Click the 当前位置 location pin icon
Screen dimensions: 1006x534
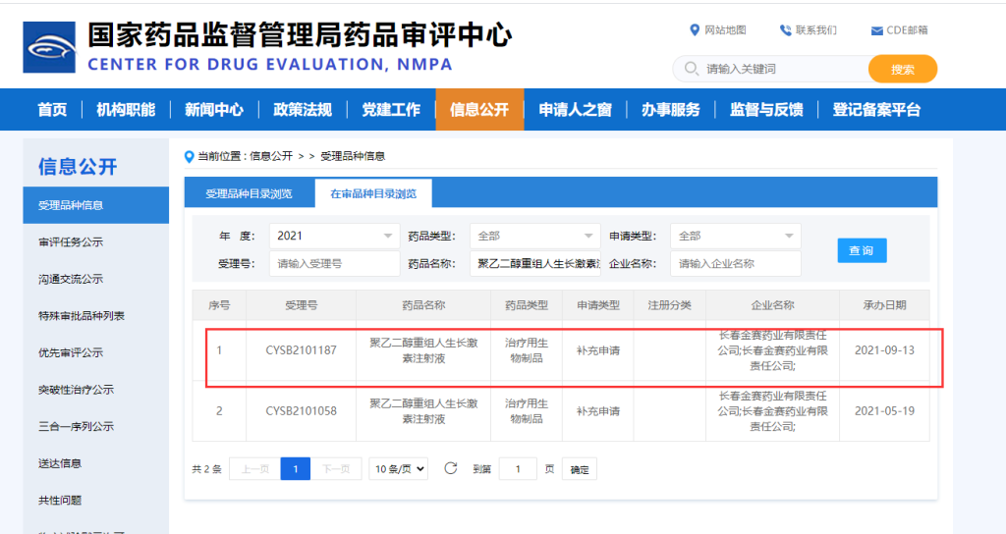pyautogui.click(x=189, y=156)
